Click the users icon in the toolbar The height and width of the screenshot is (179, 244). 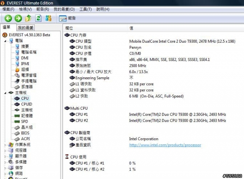(48, 18)
